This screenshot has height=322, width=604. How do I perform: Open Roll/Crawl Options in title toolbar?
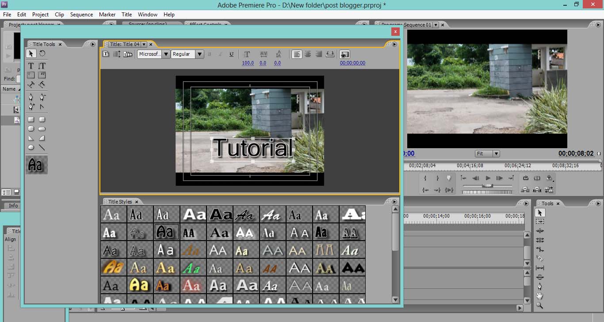[117, 54]
